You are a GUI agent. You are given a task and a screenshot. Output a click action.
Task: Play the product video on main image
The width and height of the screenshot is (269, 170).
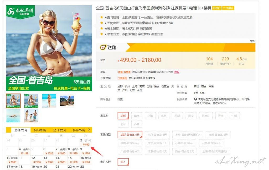tap(49, 48)
